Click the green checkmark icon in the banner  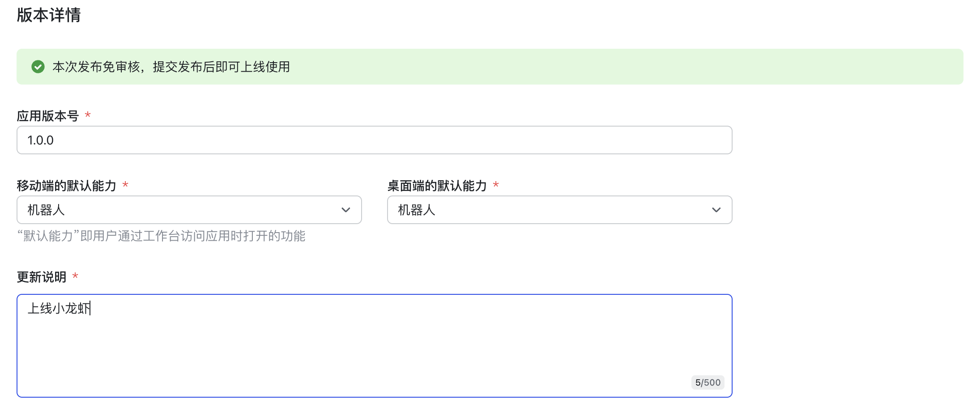(38, 67)
